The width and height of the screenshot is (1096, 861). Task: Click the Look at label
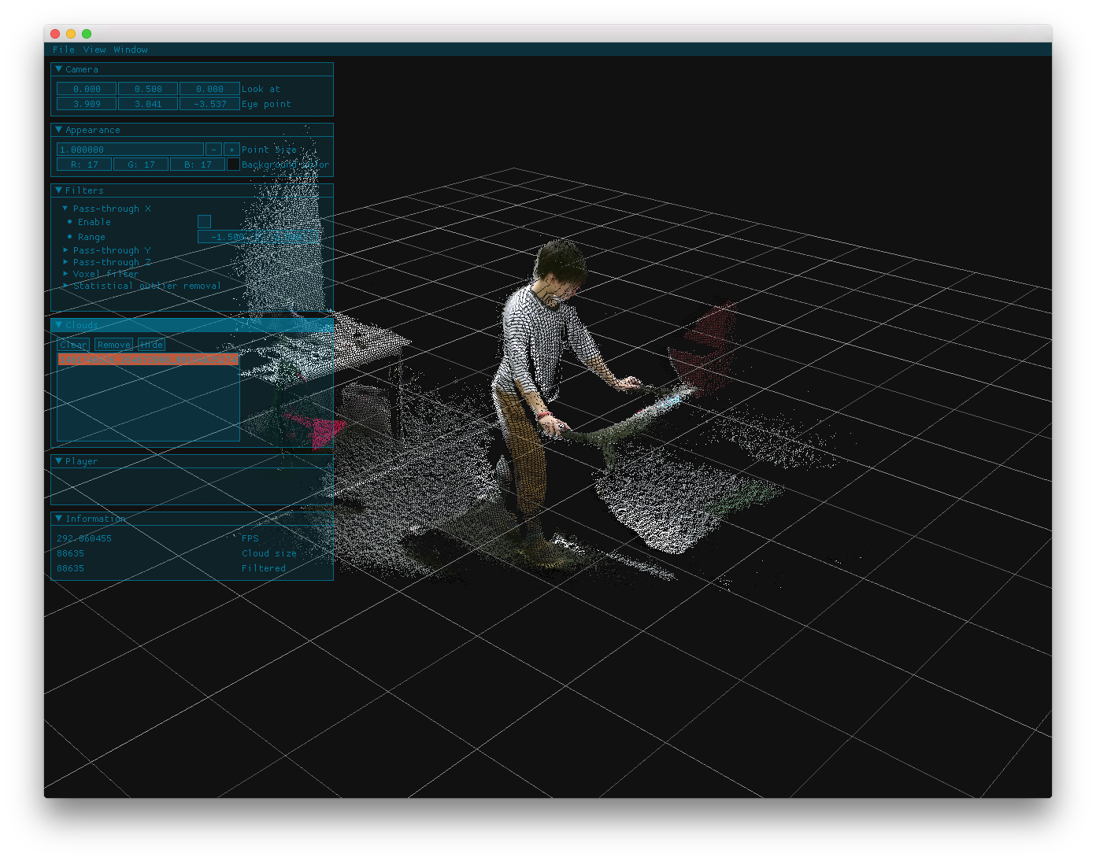261,89
